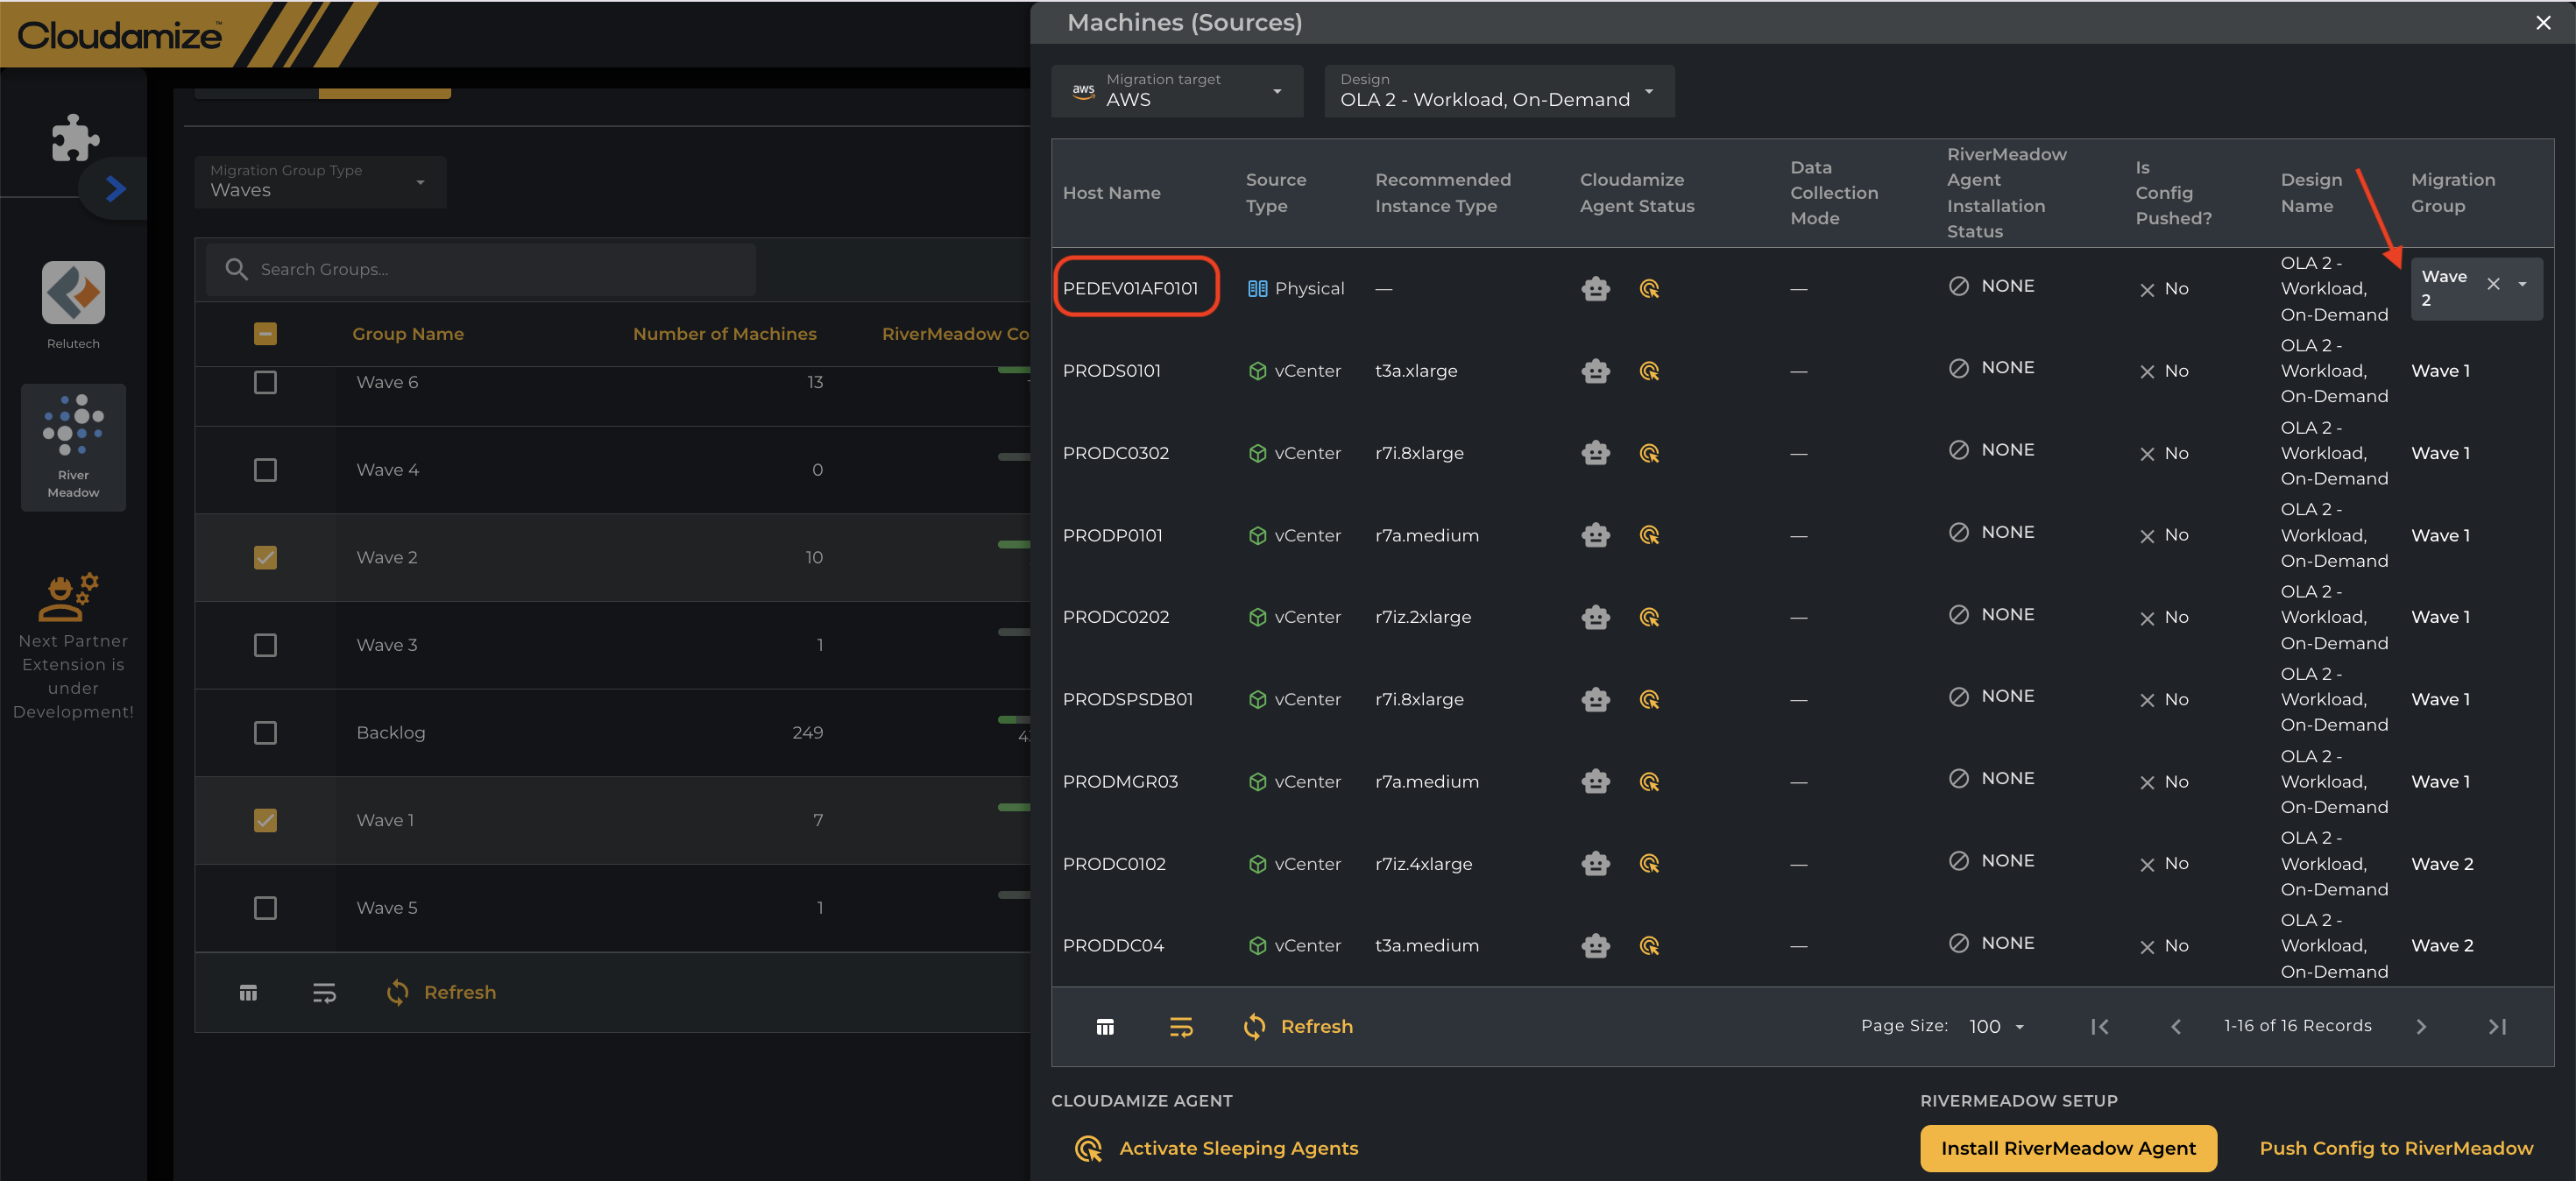Image resolution: width=2576 pixels, height=1181 pixels.
Task: Toggle text wrap icon in groups table footer
Action: click(324, 992)
